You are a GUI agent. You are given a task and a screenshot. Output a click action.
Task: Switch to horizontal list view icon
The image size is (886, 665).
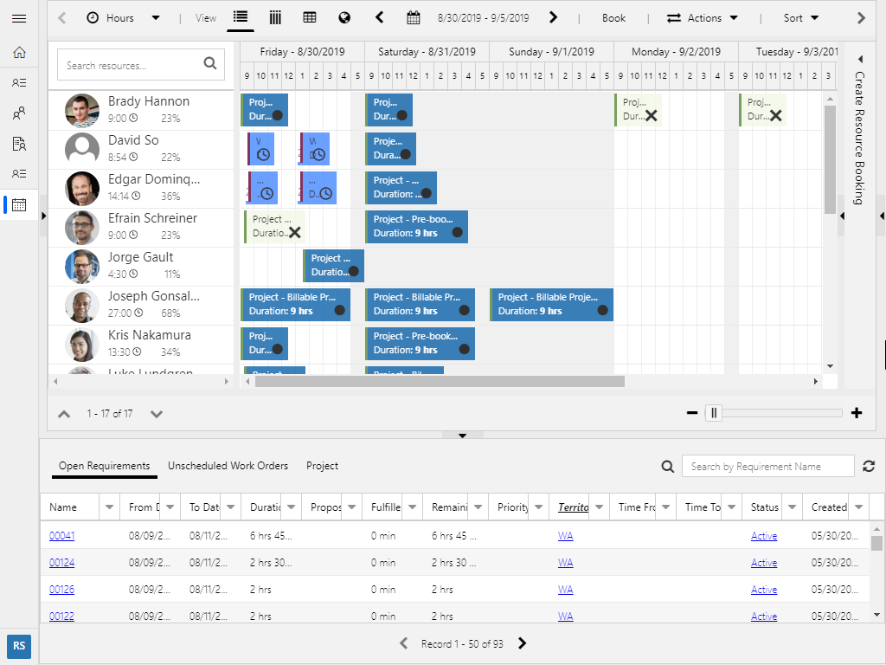(x=241, y=17)
